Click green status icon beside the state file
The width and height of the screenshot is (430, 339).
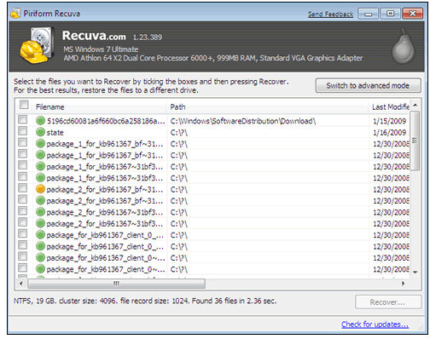click(x=40, y=132)
